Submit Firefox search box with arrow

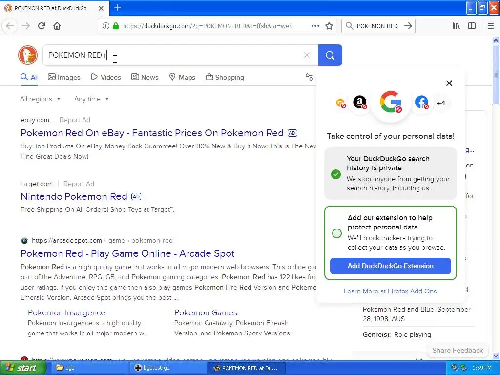coord(408,26)
